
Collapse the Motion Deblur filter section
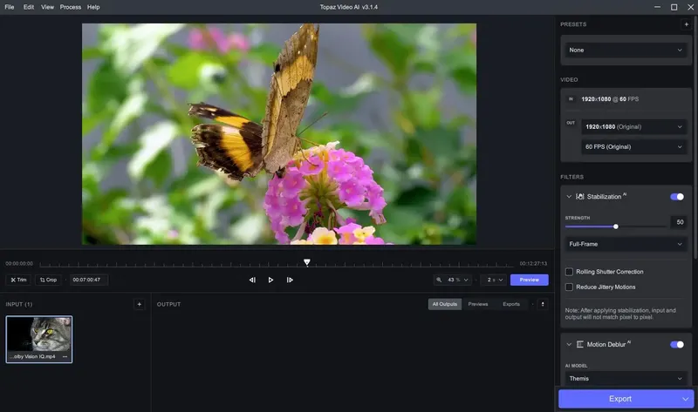[x=569, y=344]
